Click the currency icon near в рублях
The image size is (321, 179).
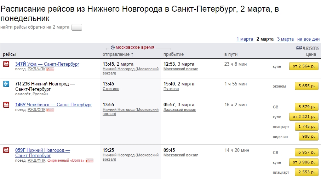[x=299, y=47]
